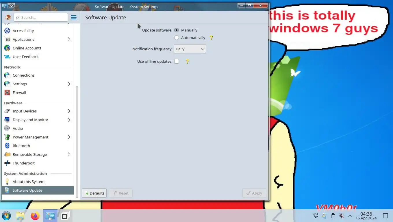Image resolution: width=393 pixels, height=222 pixels.
Task: Click the virtual desktops pager icon
Action: tap(65, 216)
